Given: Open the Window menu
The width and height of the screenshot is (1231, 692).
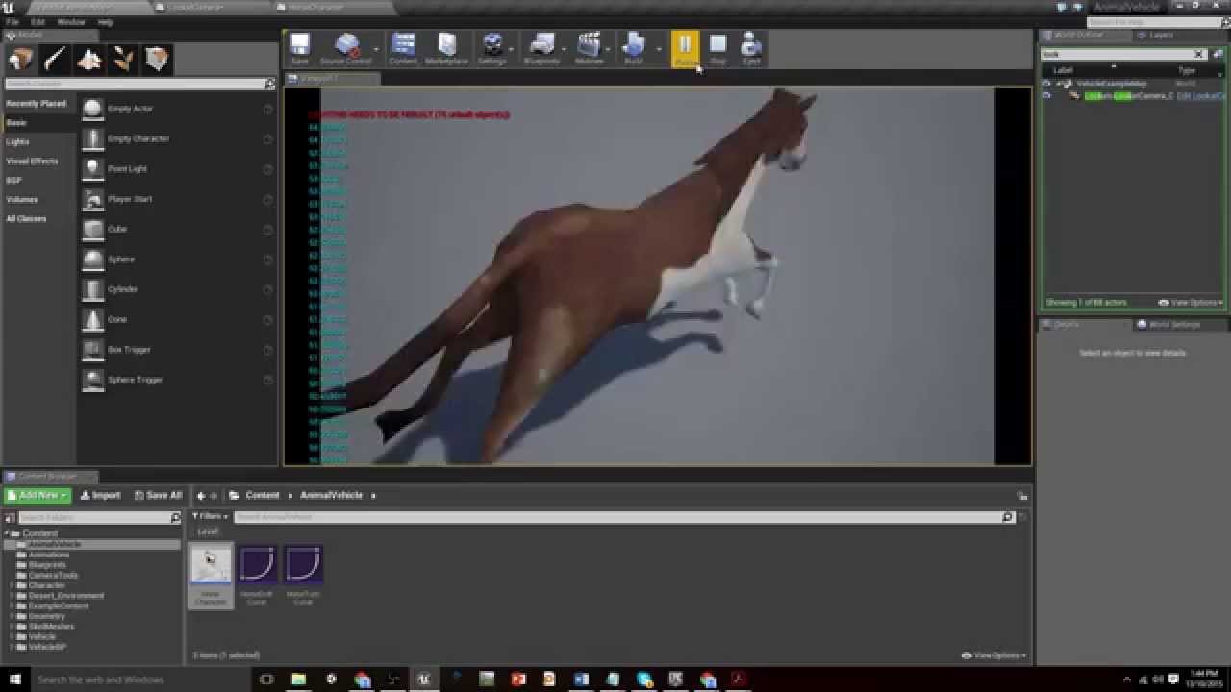Looking at the screenshot, I should click(x=70, y=21).
